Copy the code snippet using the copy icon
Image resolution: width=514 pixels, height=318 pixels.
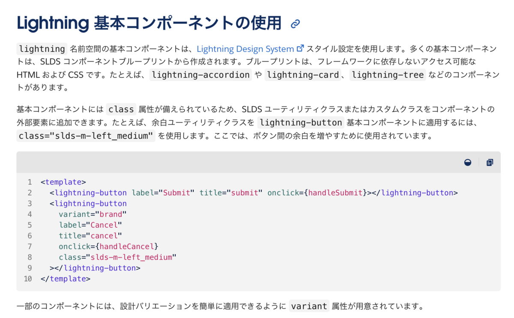(x=489, y=162)
